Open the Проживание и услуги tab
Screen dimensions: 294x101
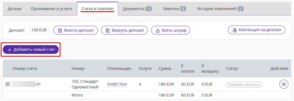51,9
